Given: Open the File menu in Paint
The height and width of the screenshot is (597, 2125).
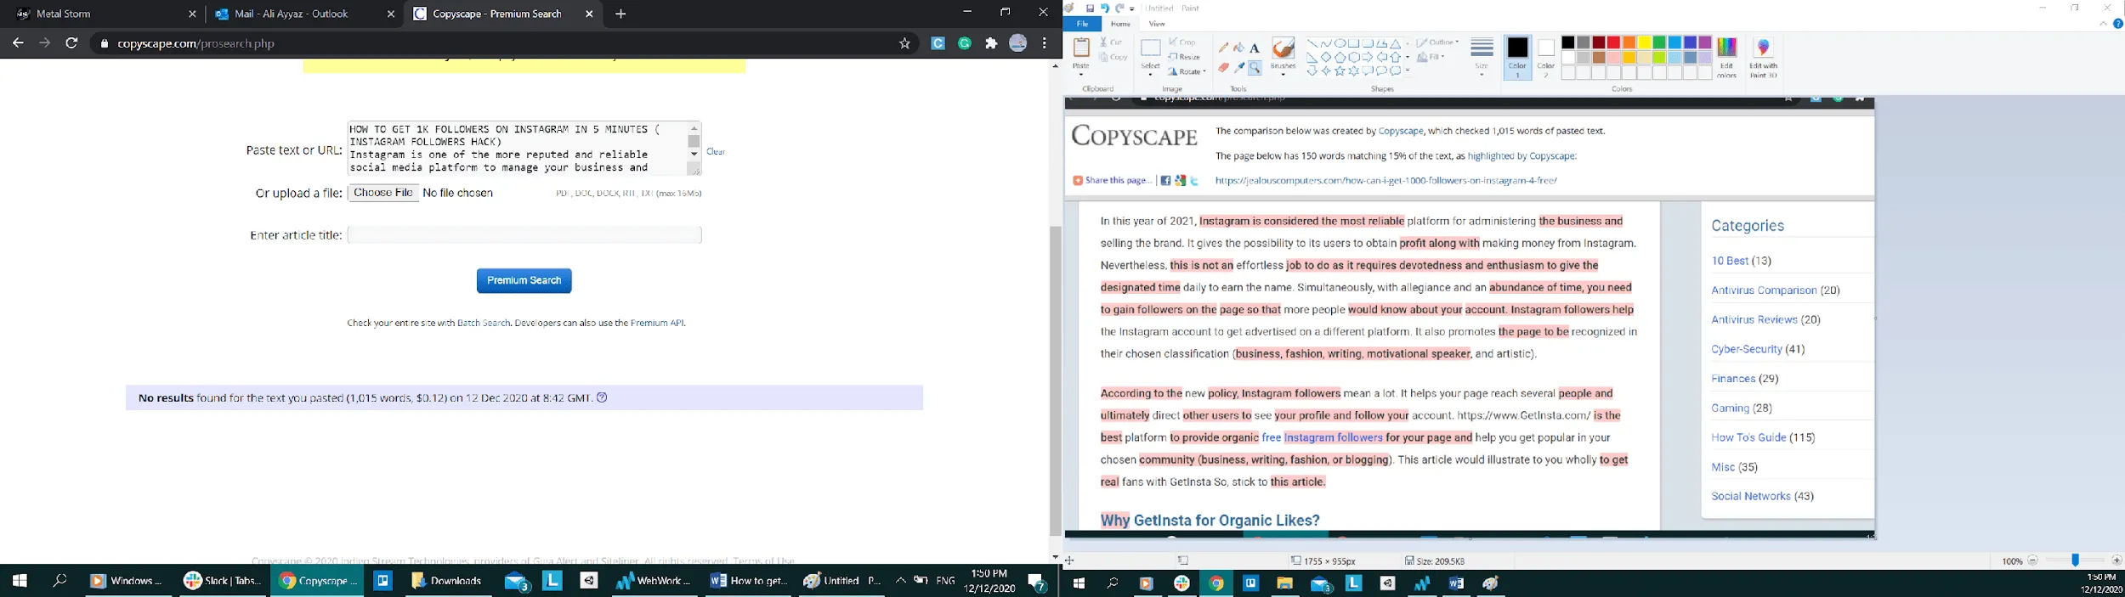Looking at the screenshot, I should (x=1082, y=24).
